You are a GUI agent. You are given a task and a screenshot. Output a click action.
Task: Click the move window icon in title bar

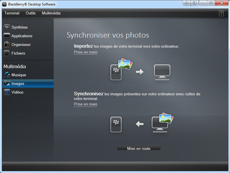pyautogui.click(x=186, y=3)
